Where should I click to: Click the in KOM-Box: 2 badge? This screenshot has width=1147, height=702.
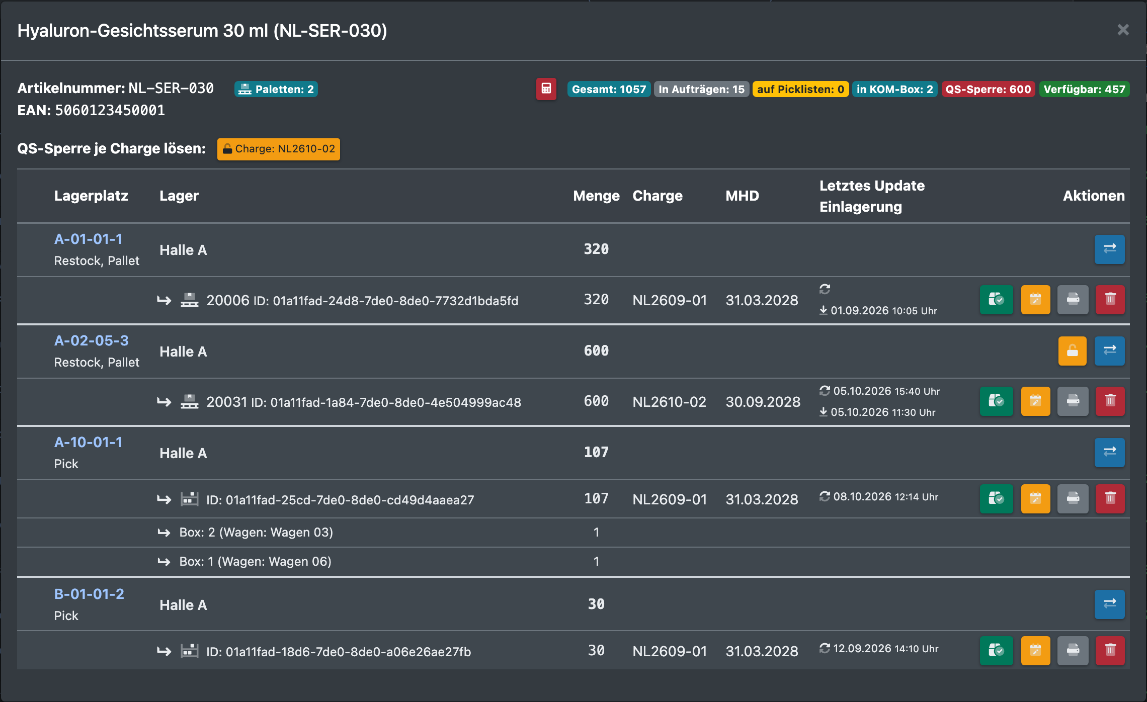tap(894, 89)
